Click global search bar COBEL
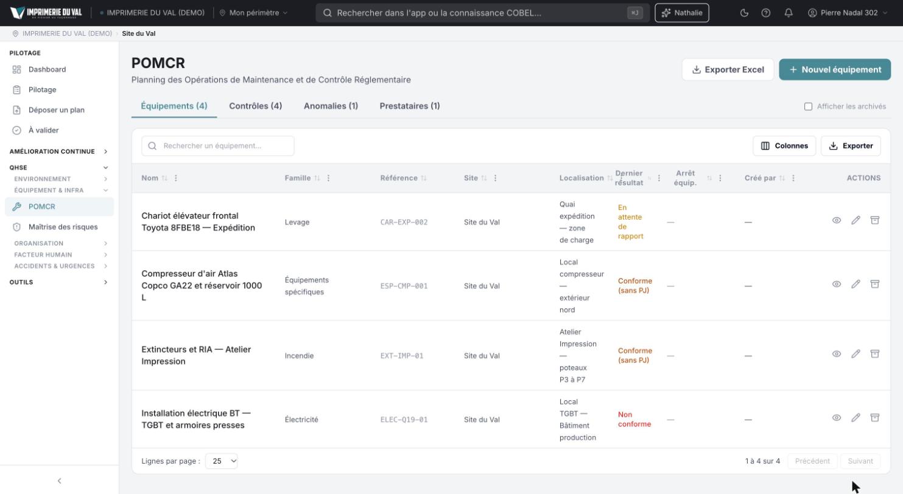 coord(482,13)
